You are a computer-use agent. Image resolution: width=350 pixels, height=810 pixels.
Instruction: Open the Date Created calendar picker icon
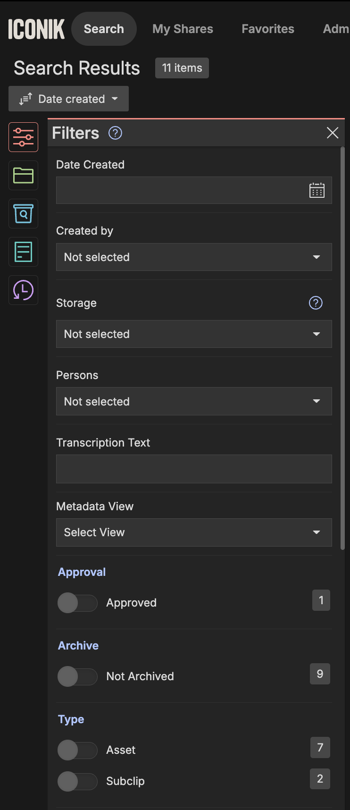pyautogui.click(x=317, y=191)
